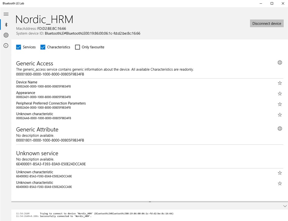The width and height of the screenshot is (288, 221).
Task: Uncheck the Services checkbox
Action: click(x=19, y=47)
